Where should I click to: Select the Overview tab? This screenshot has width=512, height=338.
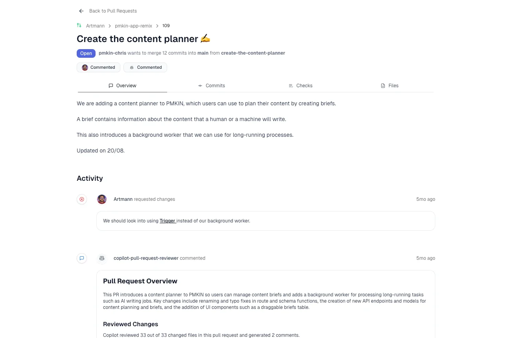pos(122,86)
